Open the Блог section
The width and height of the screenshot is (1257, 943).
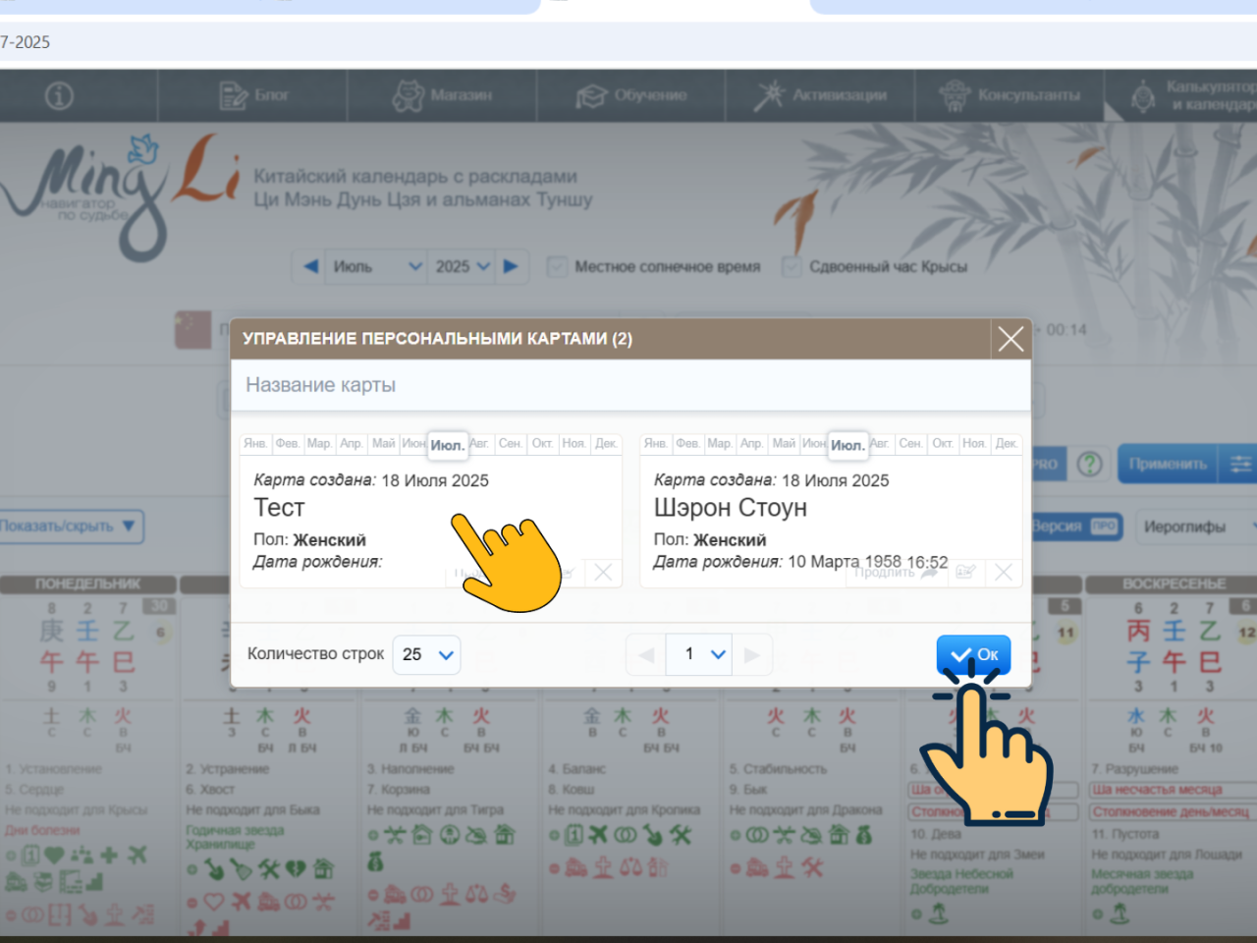[253, 96]
